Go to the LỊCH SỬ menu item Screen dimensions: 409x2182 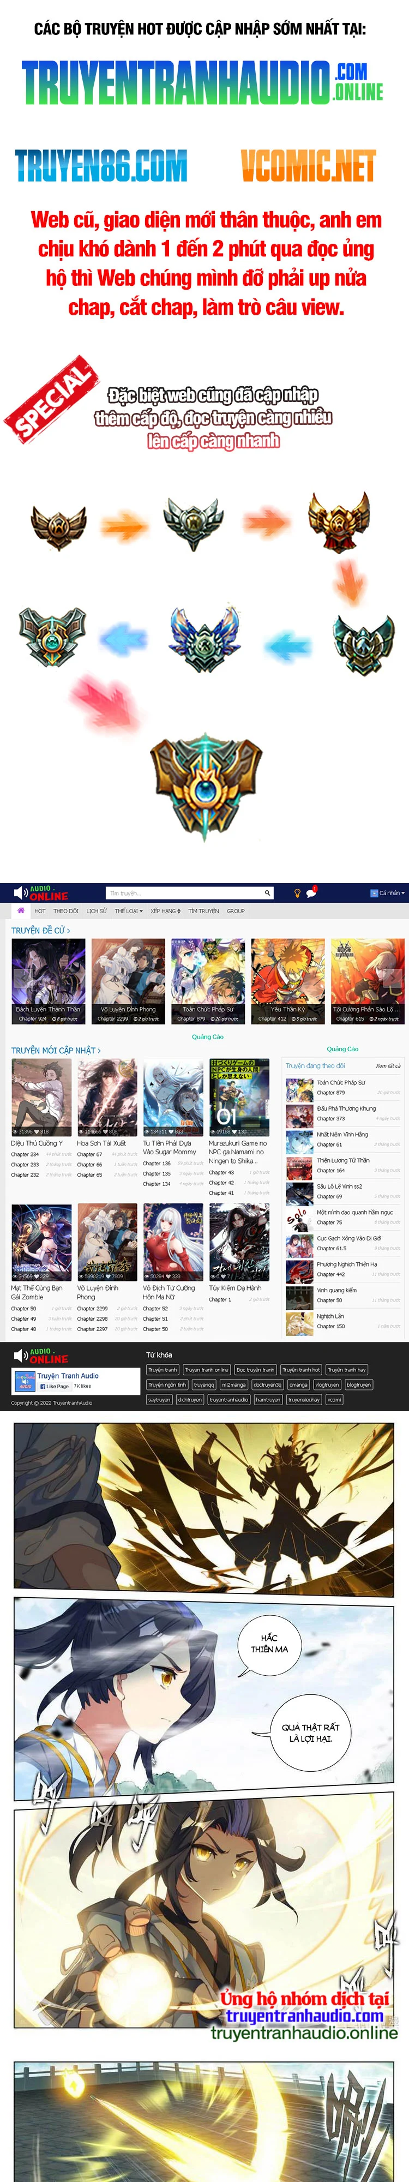tap(97, 912)
